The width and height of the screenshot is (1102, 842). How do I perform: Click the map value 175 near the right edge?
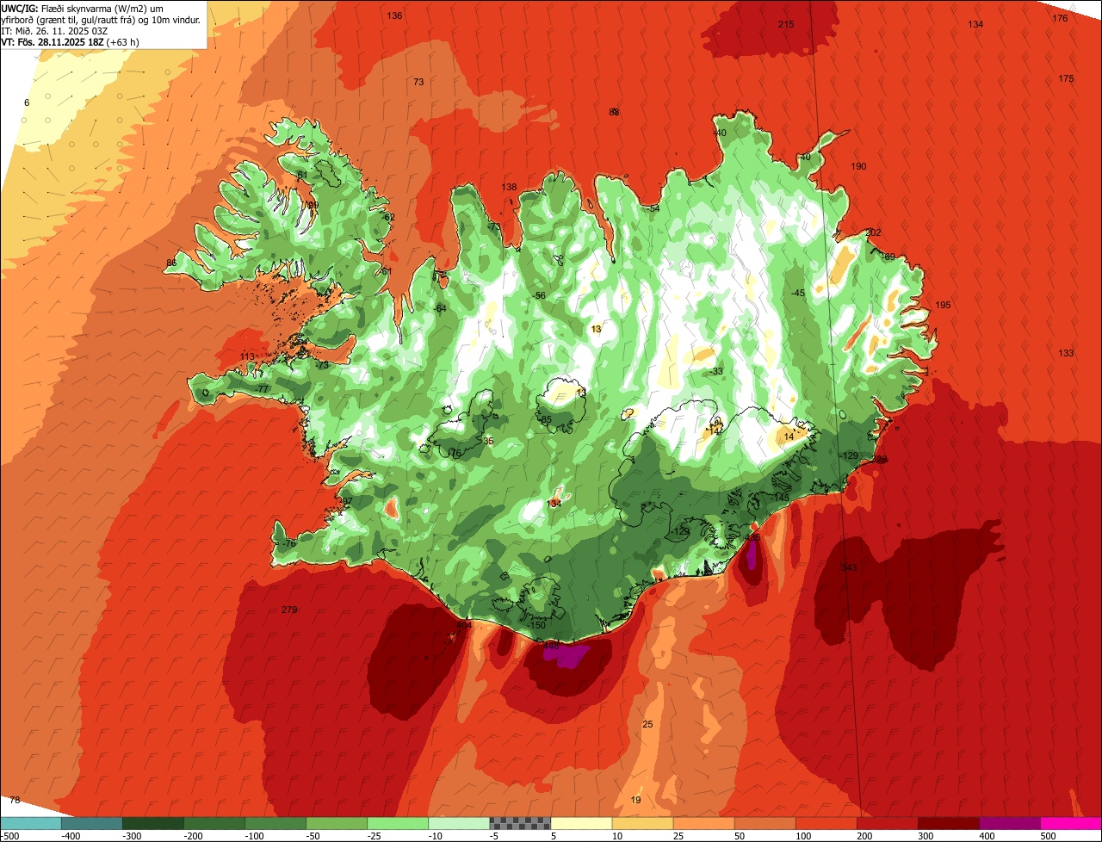point(1066,78)
